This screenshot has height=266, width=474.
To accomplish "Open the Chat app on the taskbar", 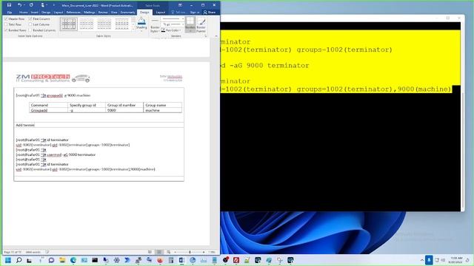I will [x=51, y=260].
